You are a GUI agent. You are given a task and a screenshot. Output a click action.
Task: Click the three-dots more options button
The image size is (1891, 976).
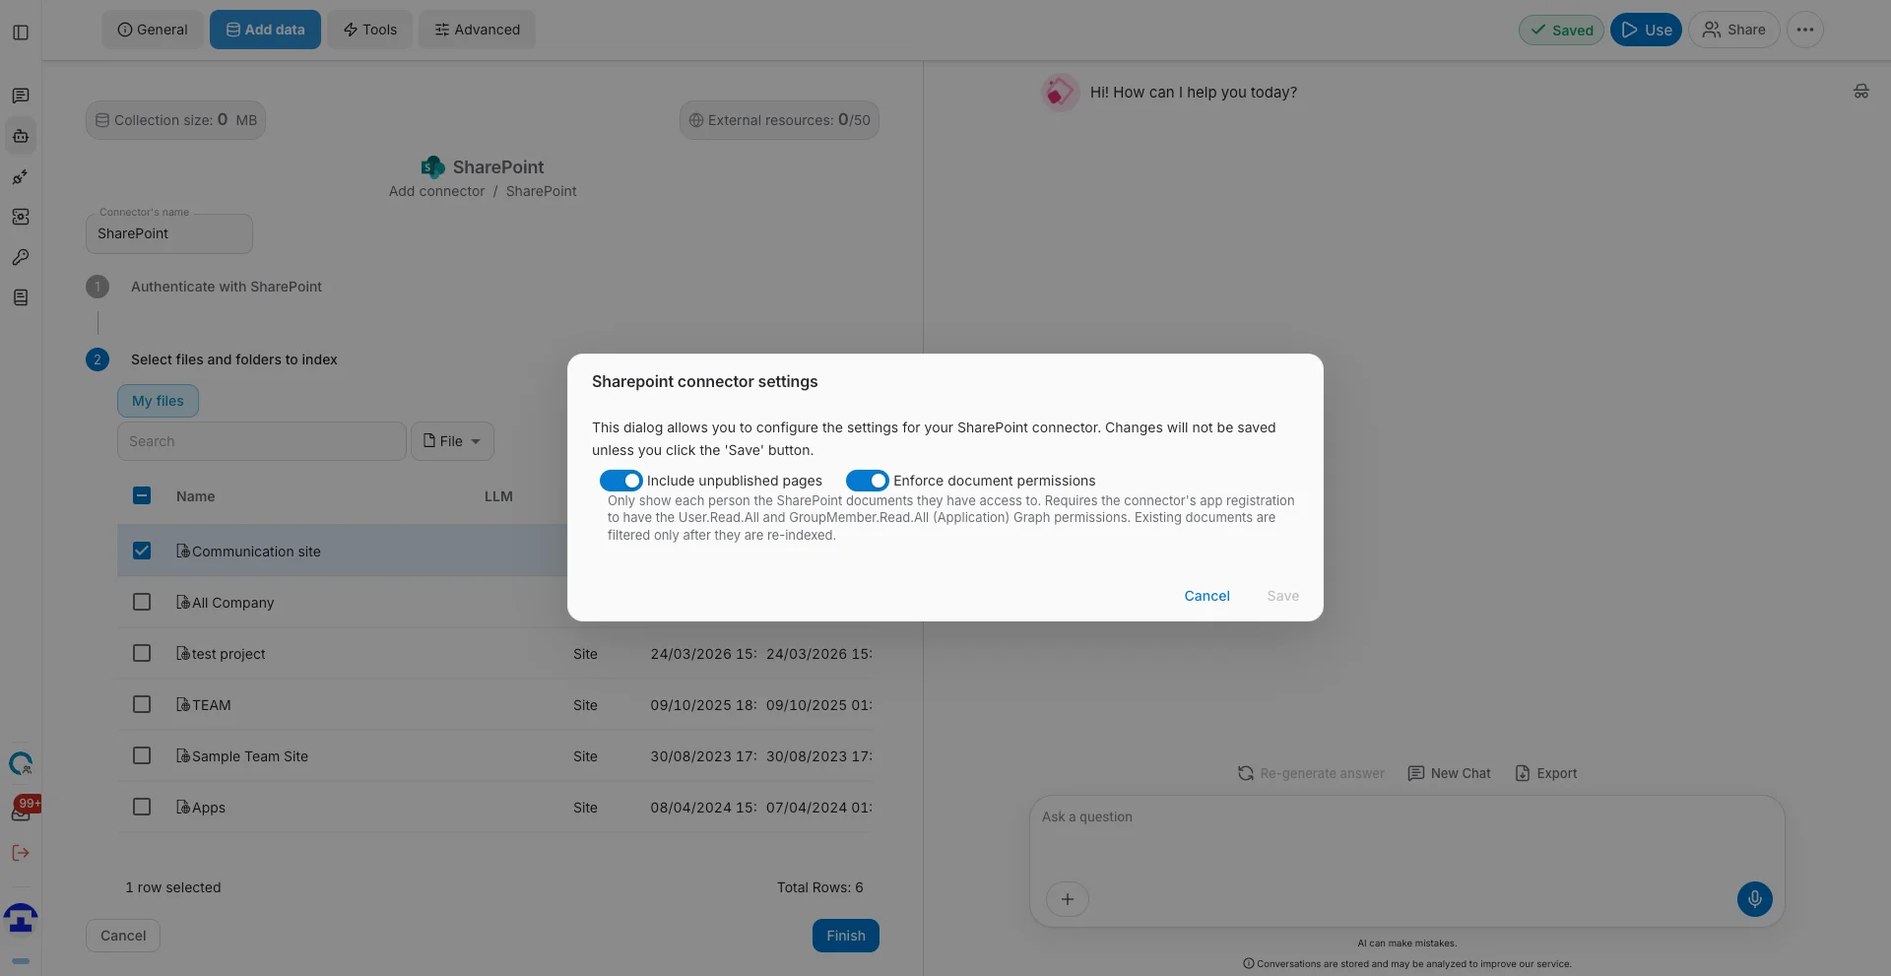[x=1804, y=30]
